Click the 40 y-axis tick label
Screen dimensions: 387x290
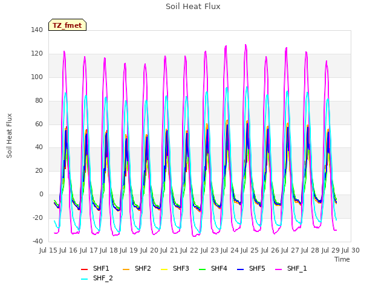point(39,147)
